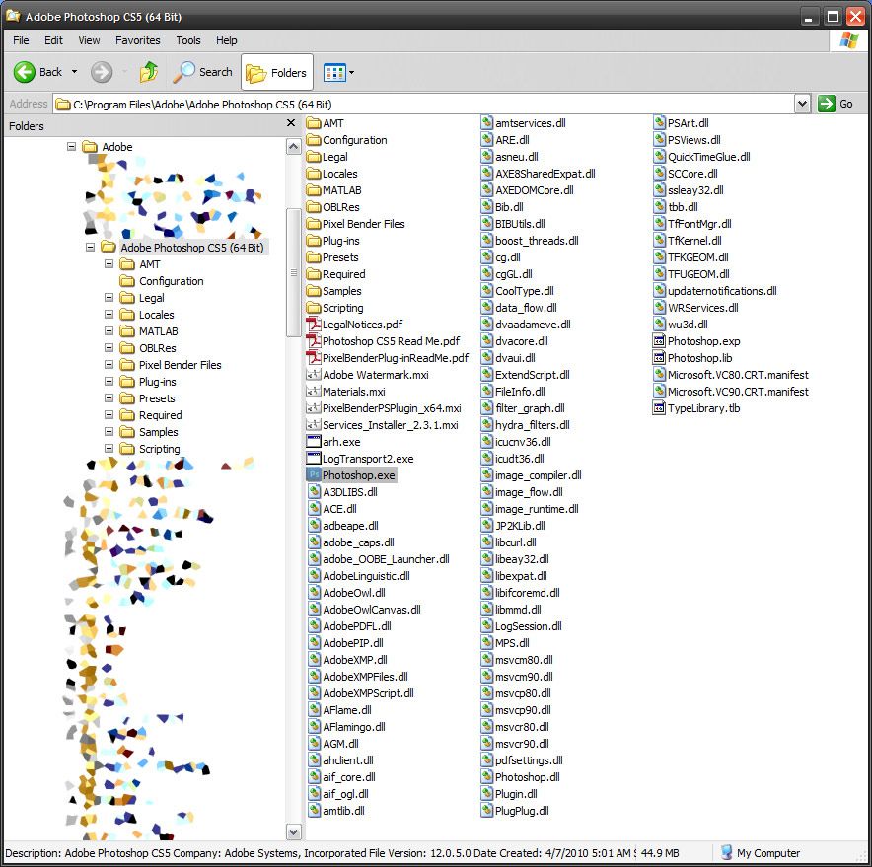This screenshot has height=867, width=872.
Task: Open the View menu
Action: 89,40
